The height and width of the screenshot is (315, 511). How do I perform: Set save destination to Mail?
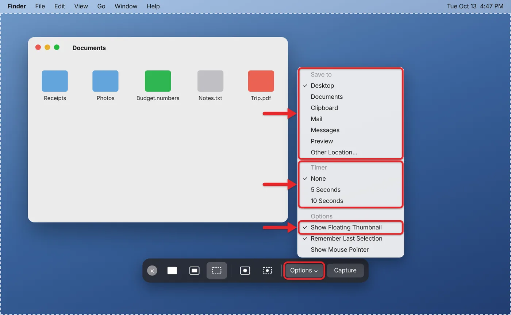pos(351,119)
